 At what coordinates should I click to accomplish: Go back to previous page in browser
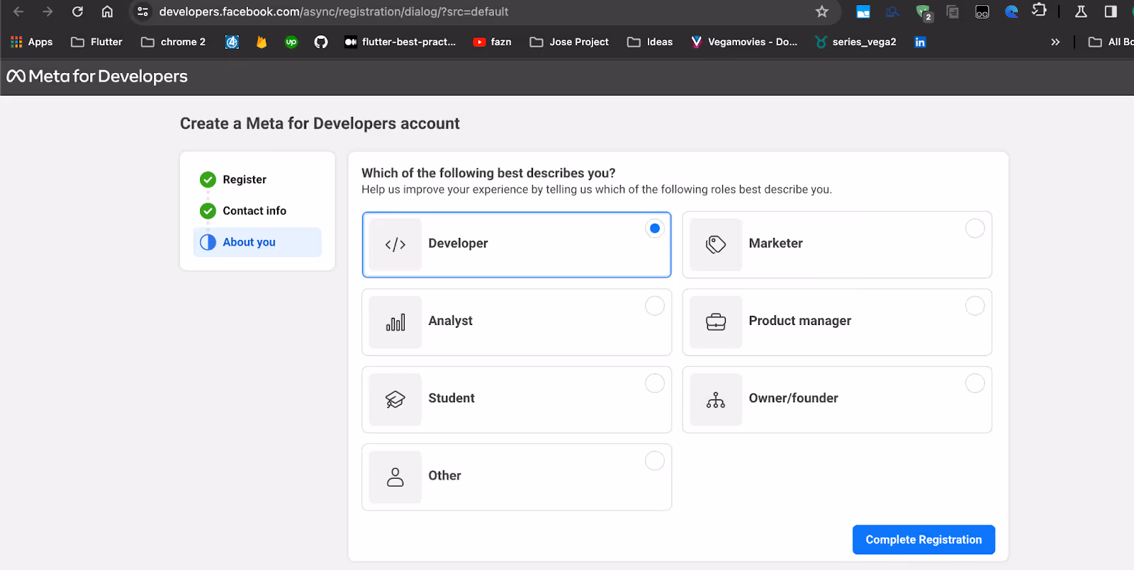coord(18,11)
